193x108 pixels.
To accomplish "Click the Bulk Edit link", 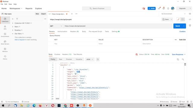I will coord(182,40).
